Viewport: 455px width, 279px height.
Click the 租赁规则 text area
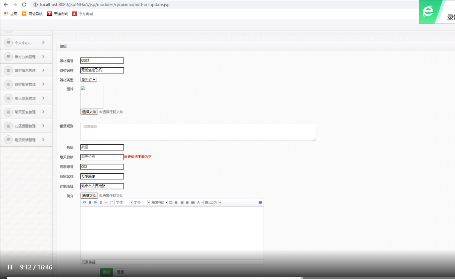198,132
